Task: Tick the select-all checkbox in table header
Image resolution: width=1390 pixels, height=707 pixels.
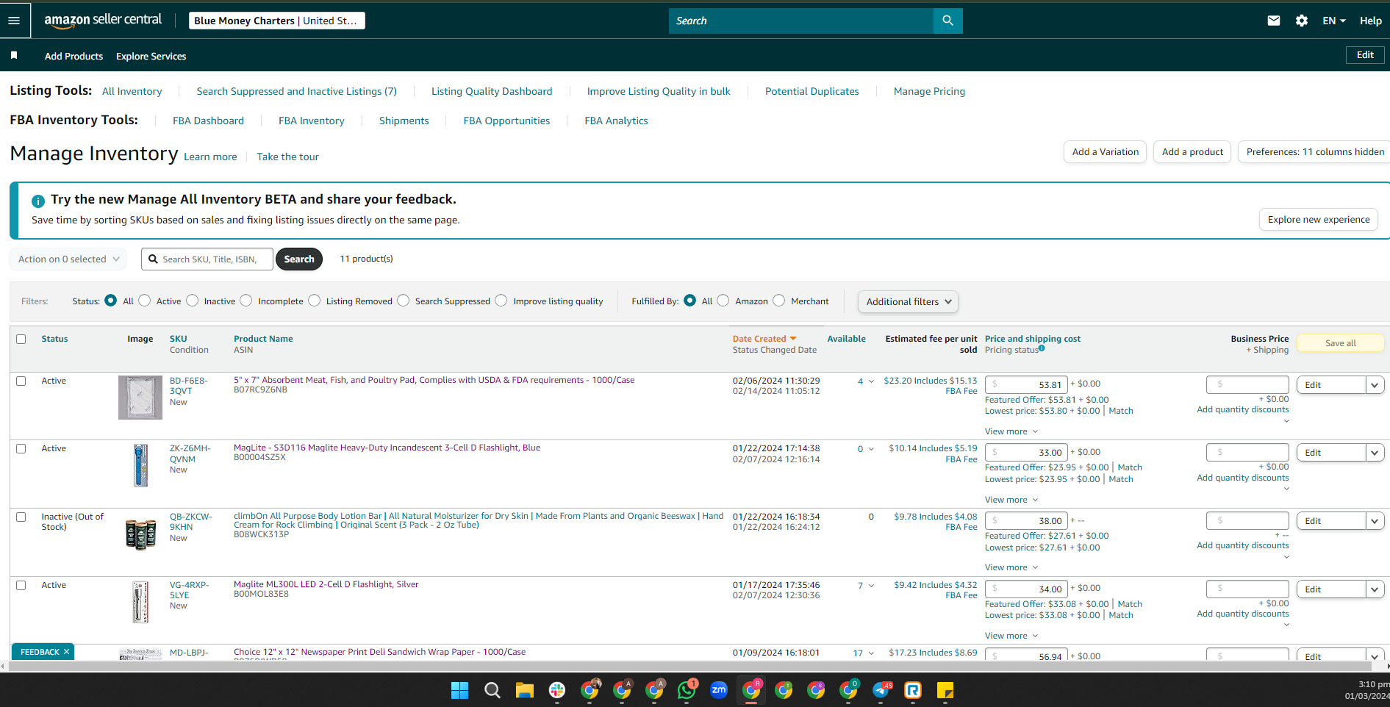Action: [21, 339]
